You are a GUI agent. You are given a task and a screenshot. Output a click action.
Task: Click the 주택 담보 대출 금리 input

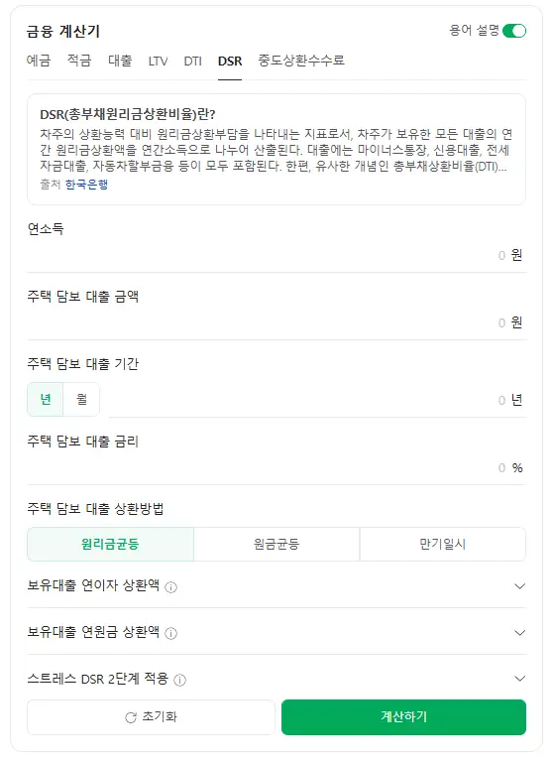[277, 468]
